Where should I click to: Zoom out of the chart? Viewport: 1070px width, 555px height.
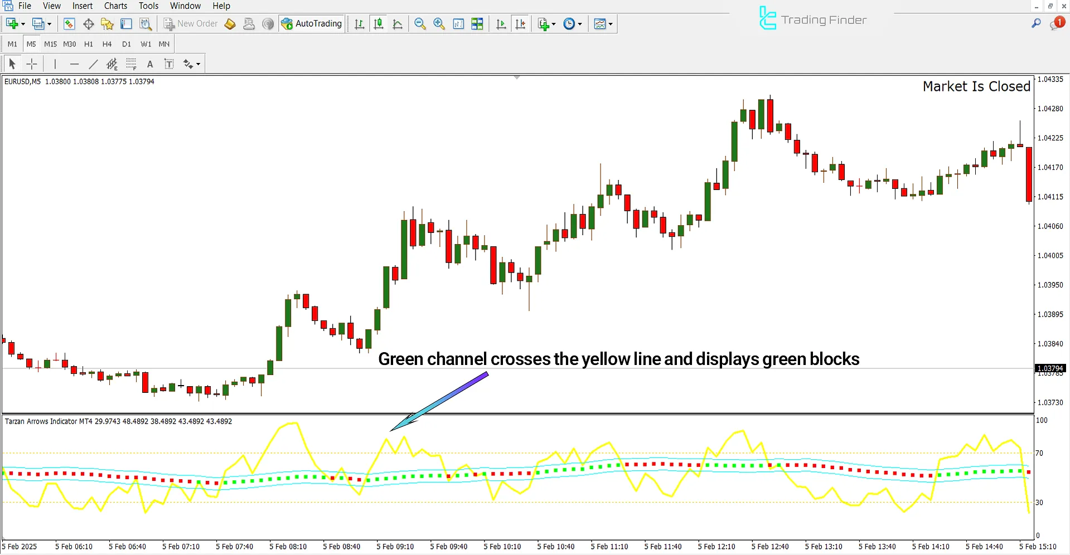pyautogui.click(x=420, y=24)
